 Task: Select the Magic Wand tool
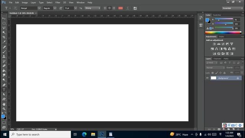coord(4,33)
